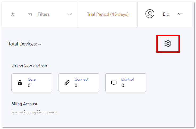
Task: Click the user profile avatar icon
Action: click(x=150, y=14)
